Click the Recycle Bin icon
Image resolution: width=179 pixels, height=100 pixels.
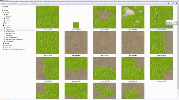pos(4,47)
